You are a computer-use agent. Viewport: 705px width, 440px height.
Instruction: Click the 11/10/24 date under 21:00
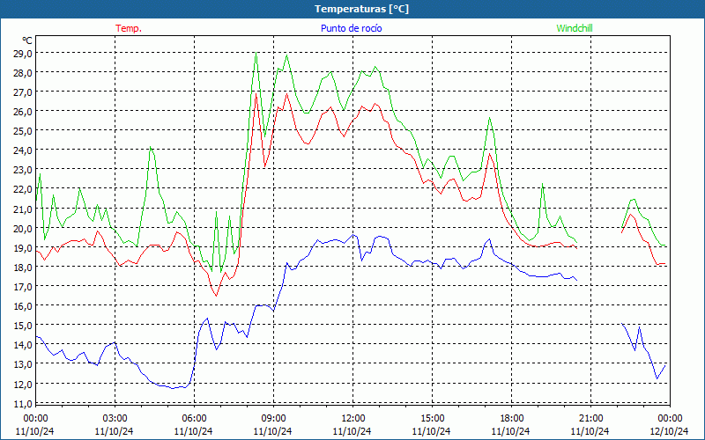tap(590, 431)
